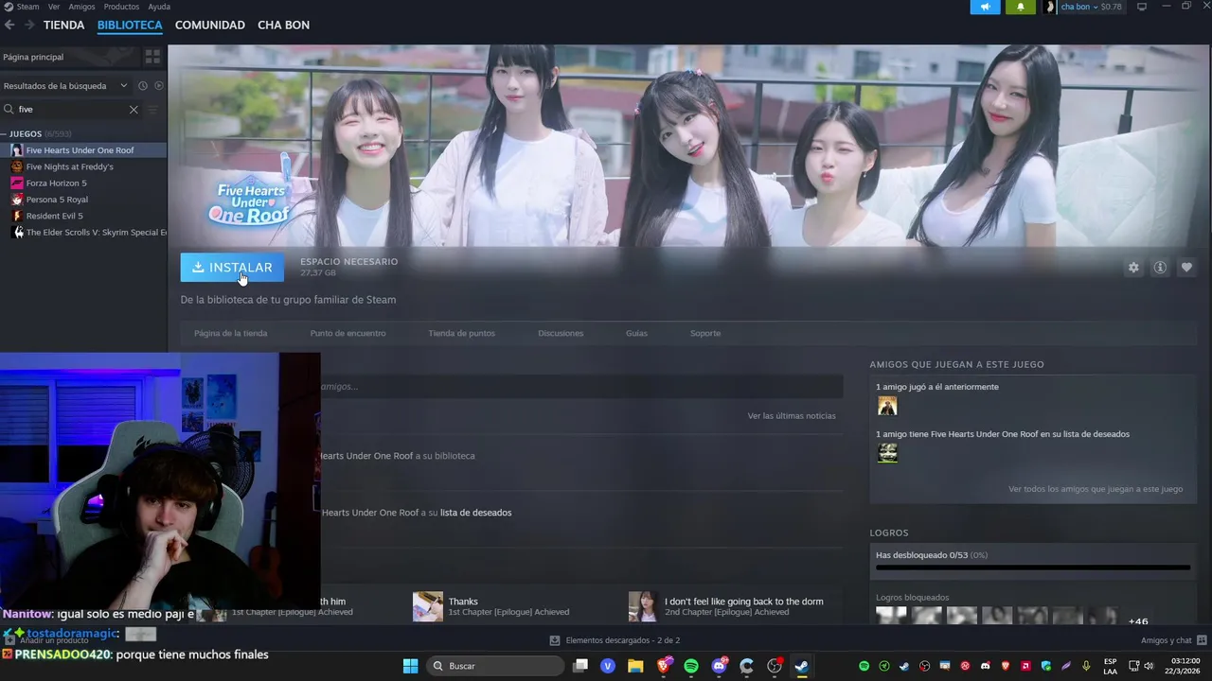Click Ver las últimas noticias

[x=792, y=415]
